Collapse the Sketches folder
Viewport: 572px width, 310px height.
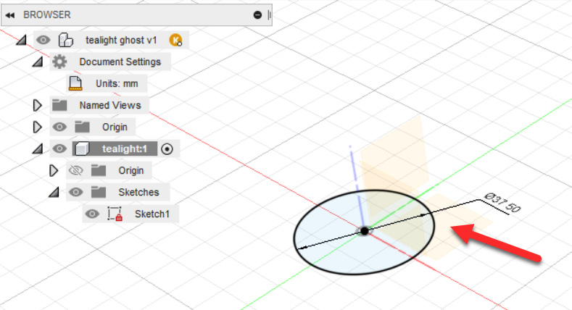[54, 193]
